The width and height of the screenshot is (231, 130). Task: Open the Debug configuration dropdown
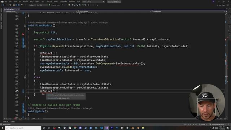32,5
